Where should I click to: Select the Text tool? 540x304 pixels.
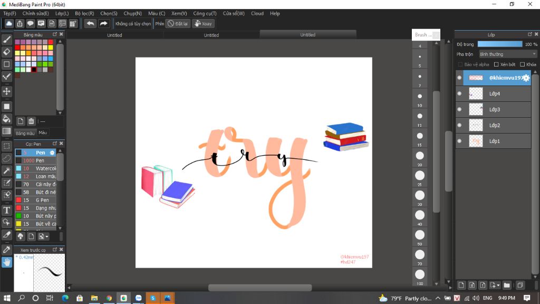(x=6, y=210)
